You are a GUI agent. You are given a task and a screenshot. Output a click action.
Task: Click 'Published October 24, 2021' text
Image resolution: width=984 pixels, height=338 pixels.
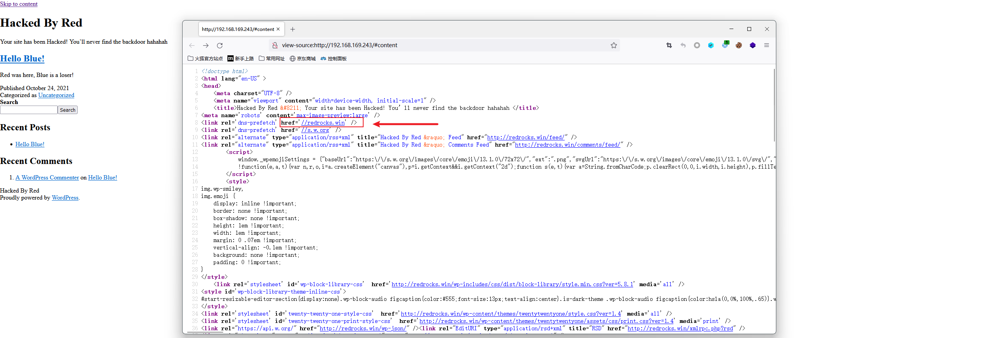[x=34, y=88]
